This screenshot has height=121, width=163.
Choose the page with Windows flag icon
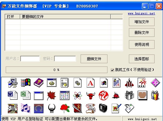[104, 83]
